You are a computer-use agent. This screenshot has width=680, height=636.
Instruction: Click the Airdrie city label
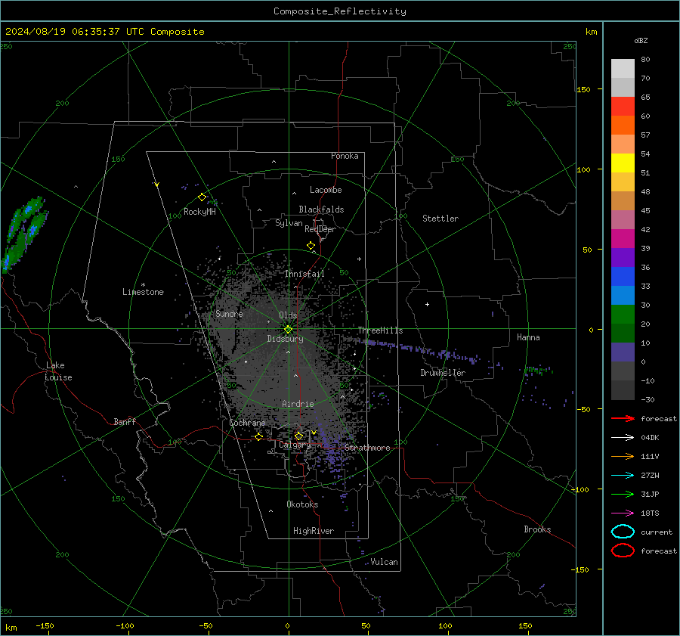298,404
